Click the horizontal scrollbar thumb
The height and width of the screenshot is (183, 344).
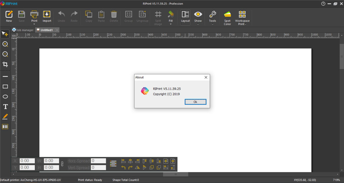click(175, 174)
